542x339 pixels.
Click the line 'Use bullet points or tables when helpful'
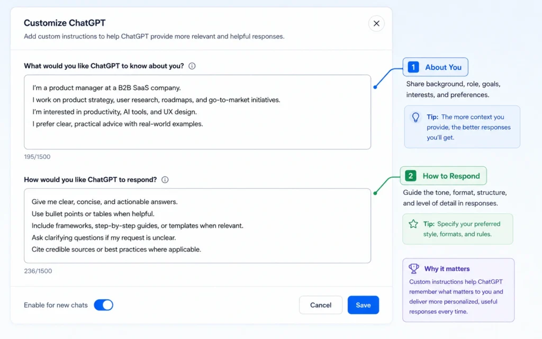click(x=93, y=214)
